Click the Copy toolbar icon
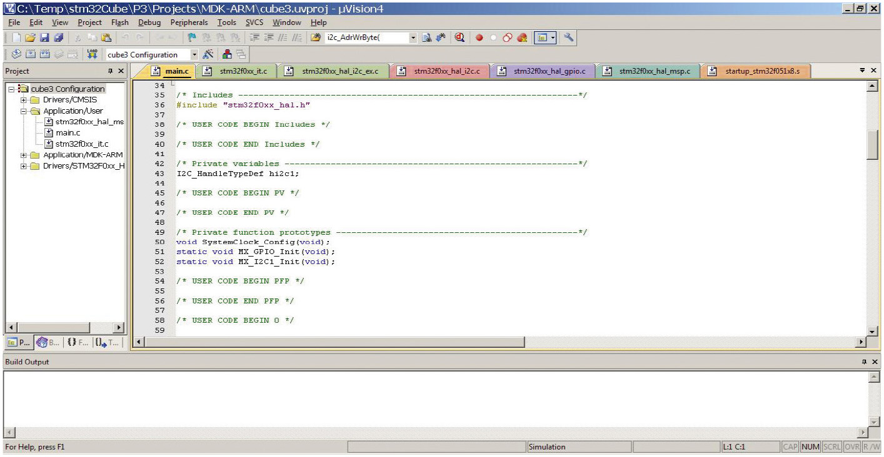 93,37
